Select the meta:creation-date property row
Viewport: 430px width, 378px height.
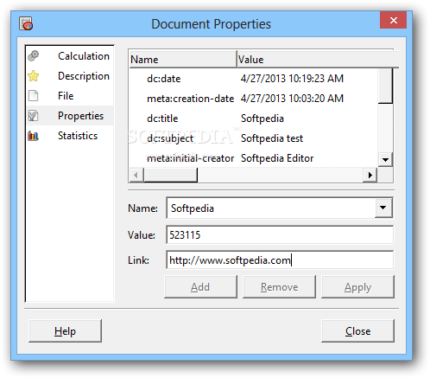pyautogui.click(x=253, y=99)
